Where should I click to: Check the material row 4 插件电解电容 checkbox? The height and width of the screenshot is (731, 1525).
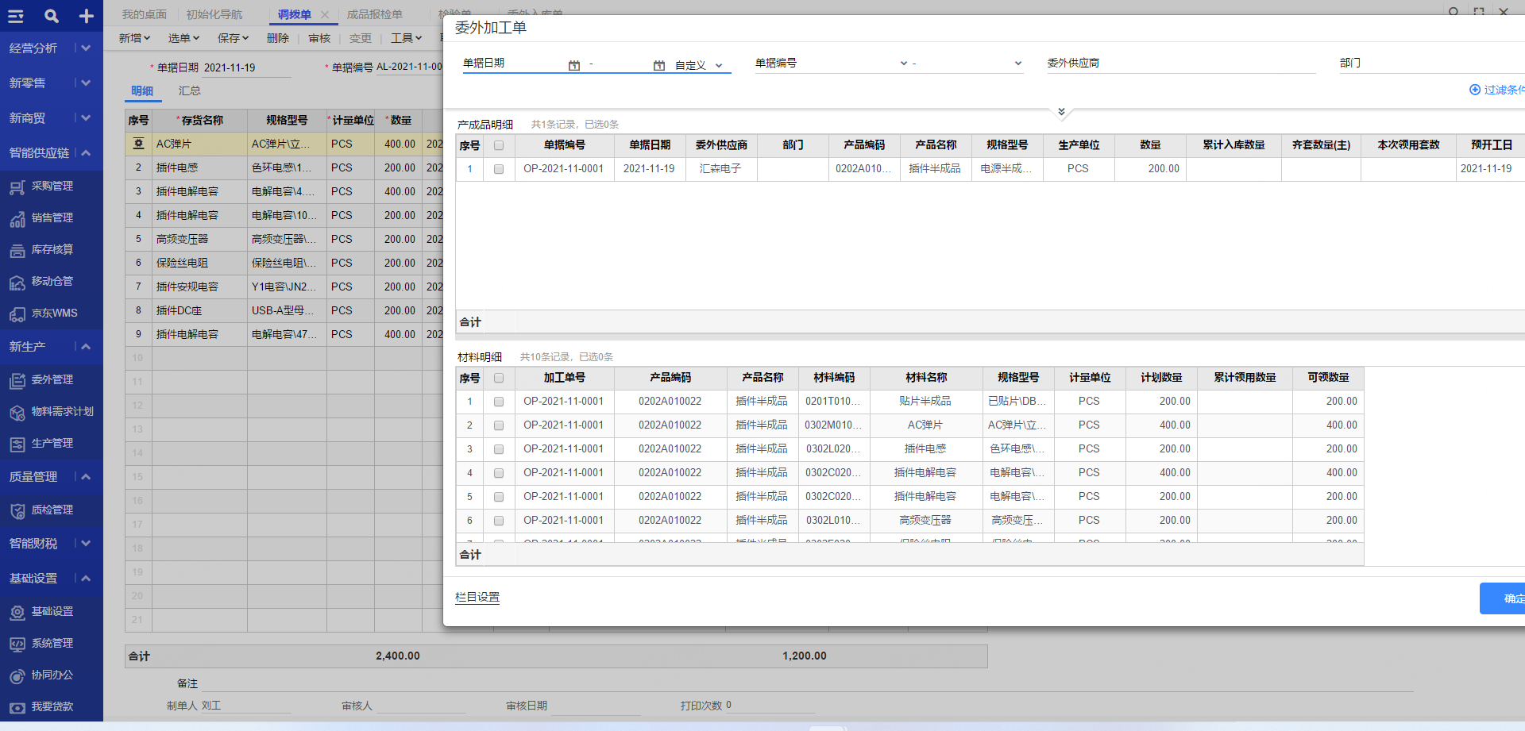499,473
